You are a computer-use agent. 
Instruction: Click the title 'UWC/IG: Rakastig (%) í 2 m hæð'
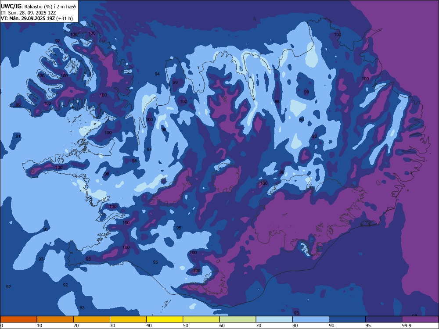pyautogui.click(x=38, y=6)
